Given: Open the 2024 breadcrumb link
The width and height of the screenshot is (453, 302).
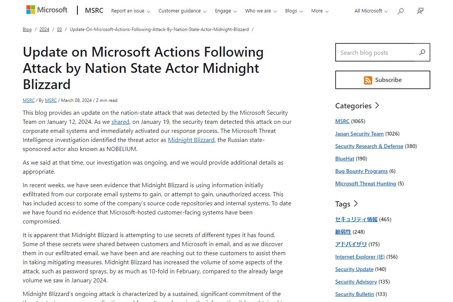Looking at the screenshot, I should coord(44,29).
